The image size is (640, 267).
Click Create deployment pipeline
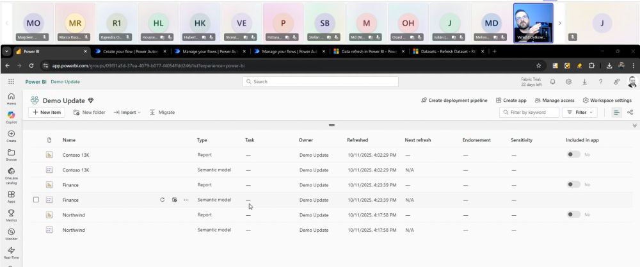454,100
